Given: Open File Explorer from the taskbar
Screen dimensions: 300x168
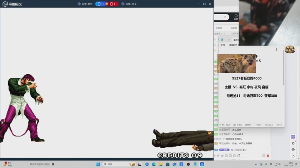Looking at the screenshot, I should (x=161, y=164).
